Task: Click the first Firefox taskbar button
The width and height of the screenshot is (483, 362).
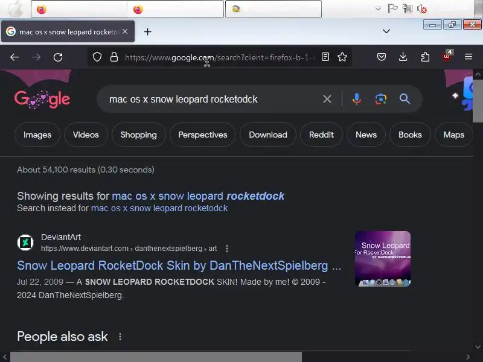Action: click(x=79, y=9)
